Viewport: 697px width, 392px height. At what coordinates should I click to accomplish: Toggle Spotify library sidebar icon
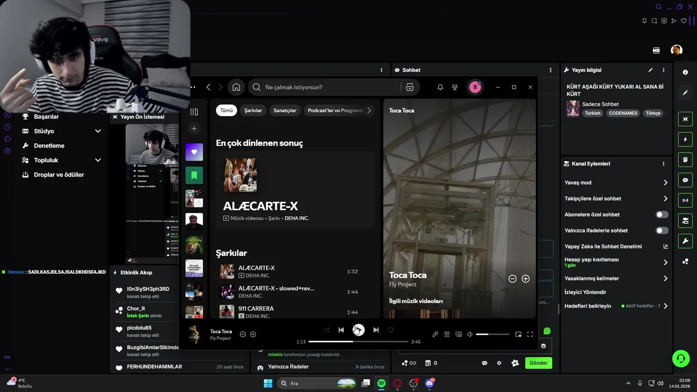pyautogui.click(x=194, y=112)
